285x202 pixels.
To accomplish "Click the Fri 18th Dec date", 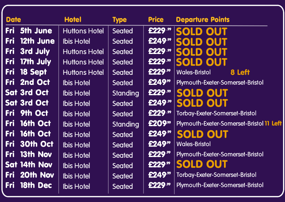I will pos(29,186).
